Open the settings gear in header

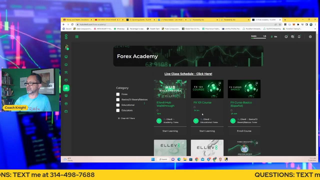310,37
